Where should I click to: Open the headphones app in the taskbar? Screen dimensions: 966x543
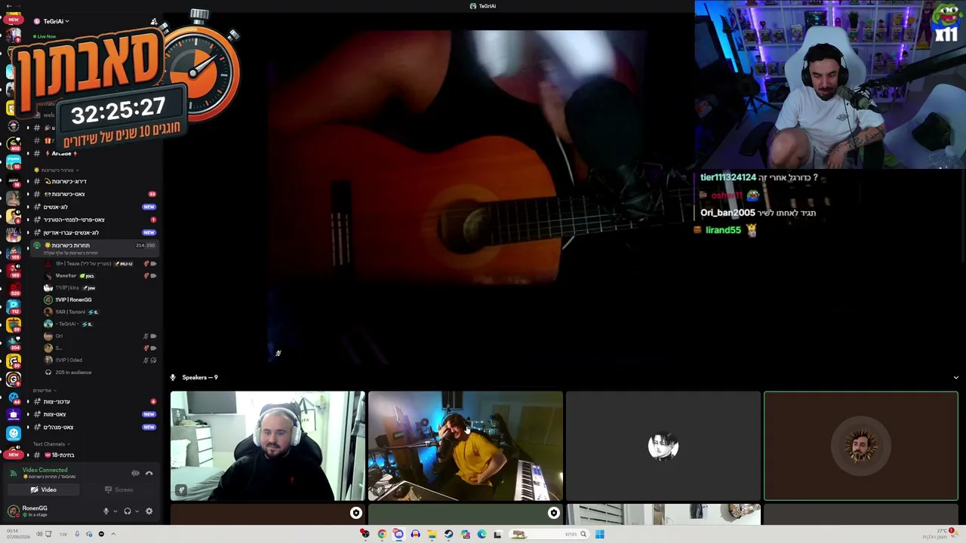[415, 534]
